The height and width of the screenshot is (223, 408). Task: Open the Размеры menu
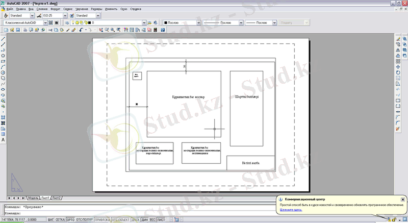pyautogui.click(x=96, y=9)
